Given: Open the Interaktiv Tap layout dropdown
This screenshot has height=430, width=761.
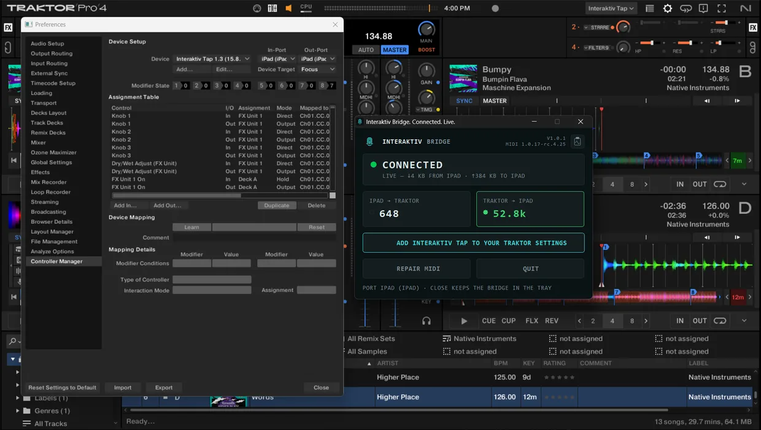Looking at the screenshot, I should coord(611,9).
